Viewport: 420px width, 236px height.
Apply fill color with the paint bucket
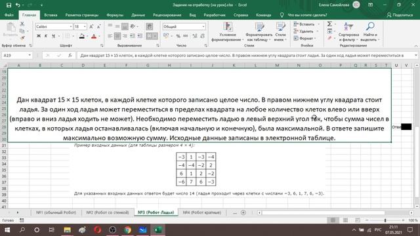[81, 36]
